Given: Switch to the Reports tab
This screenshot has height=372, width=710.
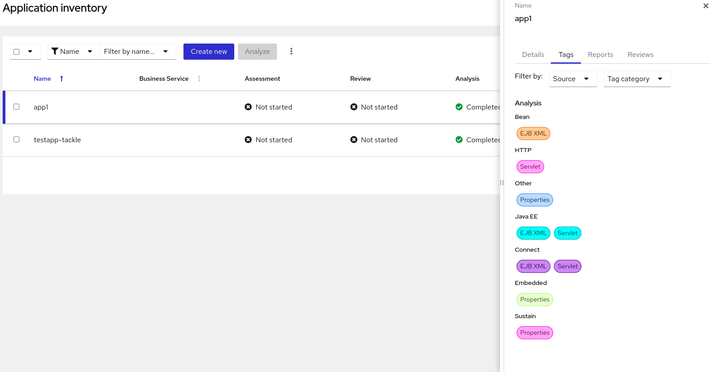Looking at the screenshot, I should (x=600, y=55).
